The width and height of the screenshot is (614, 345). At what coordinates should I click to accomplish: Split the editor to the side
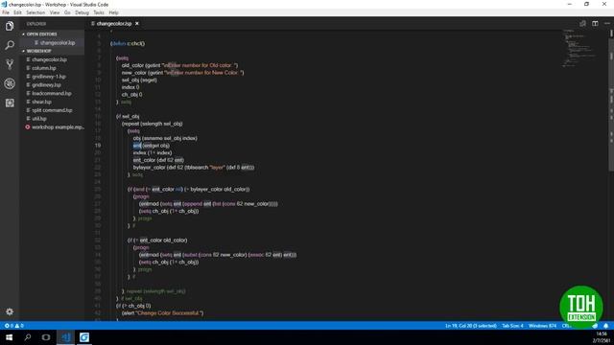coord(595,23)
